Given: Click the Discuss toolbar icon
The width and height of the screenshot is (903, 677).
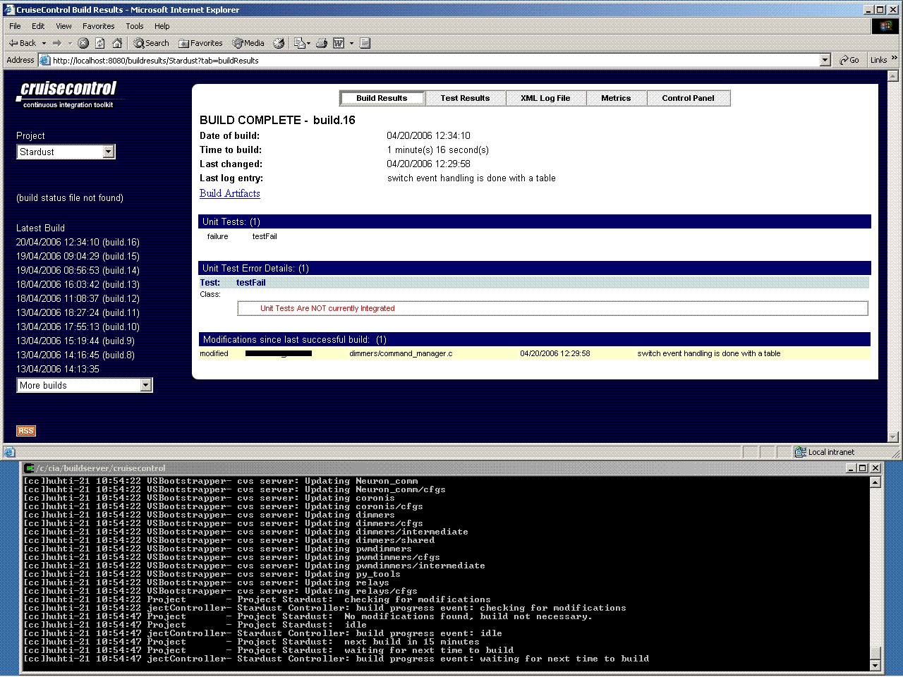Looking at the screenshot, I should 365,43.
